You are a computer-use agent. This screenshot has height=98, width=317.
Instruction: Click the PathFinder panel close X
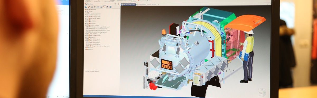click(x=119, y=4)
